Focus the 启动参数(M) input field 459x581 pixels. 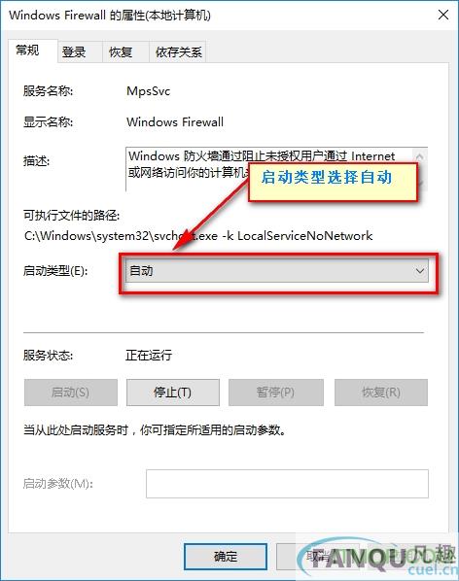coord(287,484)
